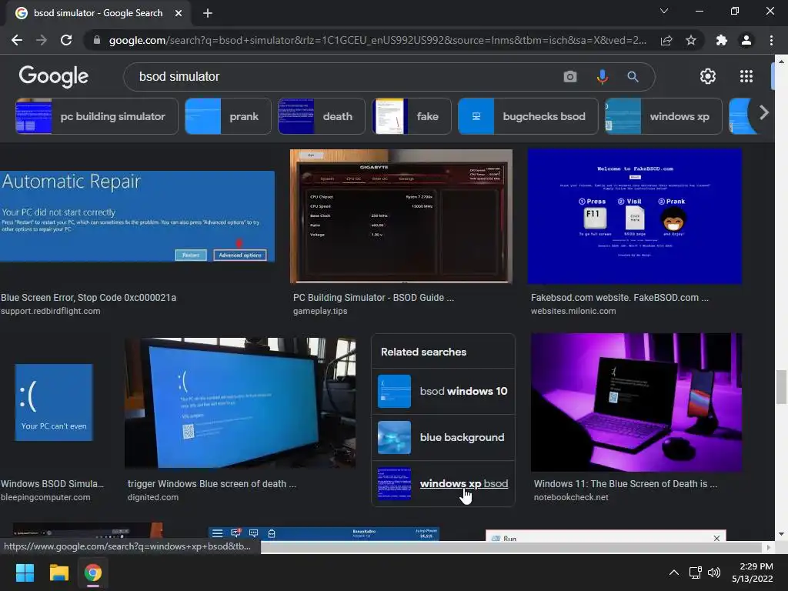Image resolution: width=788 pixels, height=591 pixels.
Task: Click the forward navigation arrow
Action: 42,40
